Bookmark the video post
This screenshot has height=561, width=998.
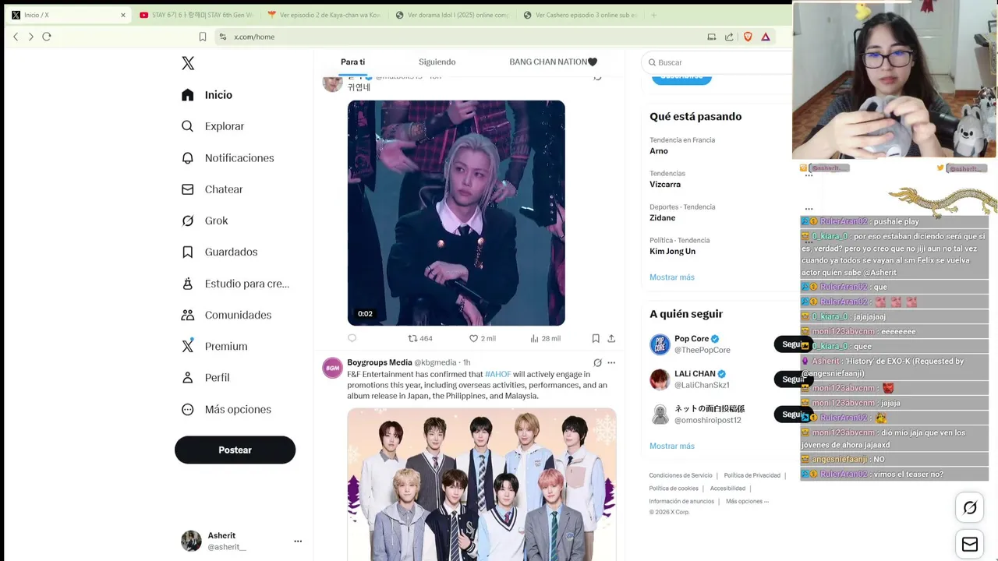[596, 338]
